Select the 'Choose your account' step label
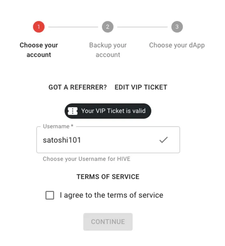This screenshot has width=225, height=246. pos(39,50)
